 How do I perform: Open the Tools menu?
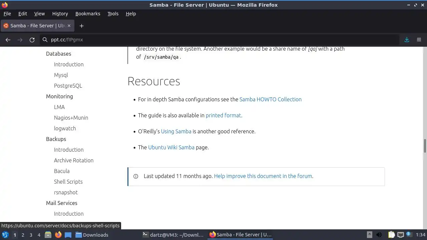(x=113, y=14)
